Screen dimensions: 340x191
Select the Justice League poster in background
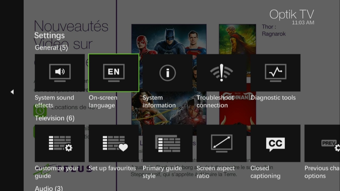[169, 80]
